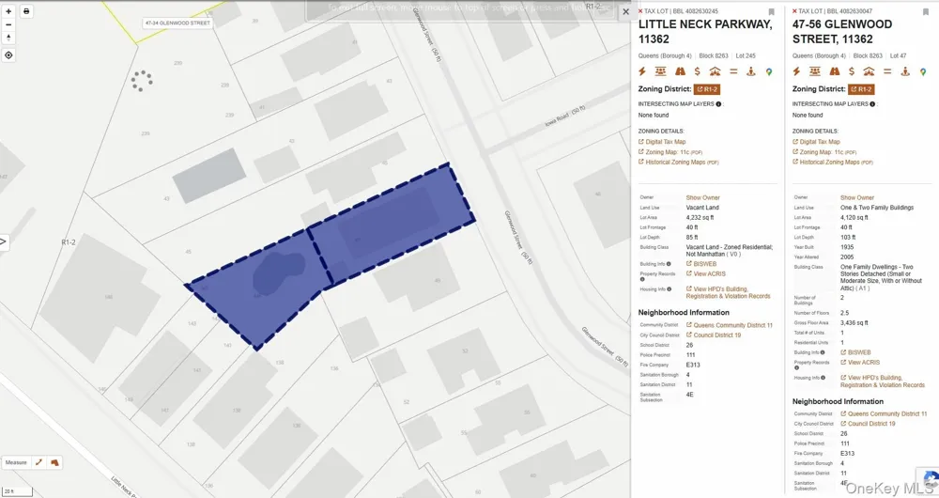
Task: Close the full screen hint banner
Action: pyautogui.click(x=625, y=11)
